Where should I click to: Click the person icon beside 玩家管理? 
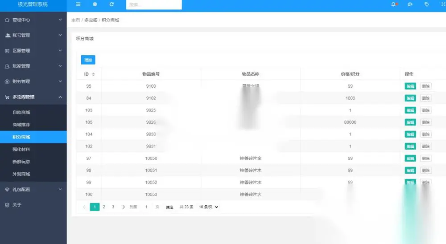[x=7, y=66]
